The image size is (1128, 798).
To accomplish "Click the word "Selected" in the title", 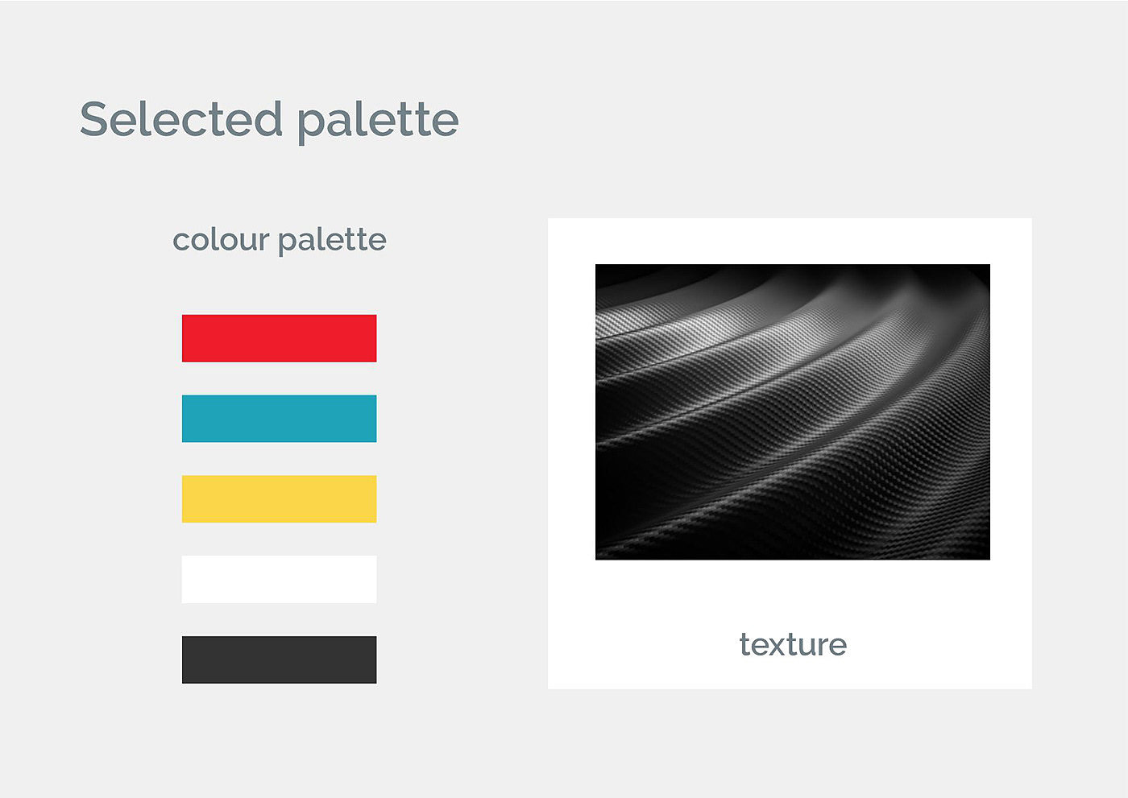I will 181,119.
